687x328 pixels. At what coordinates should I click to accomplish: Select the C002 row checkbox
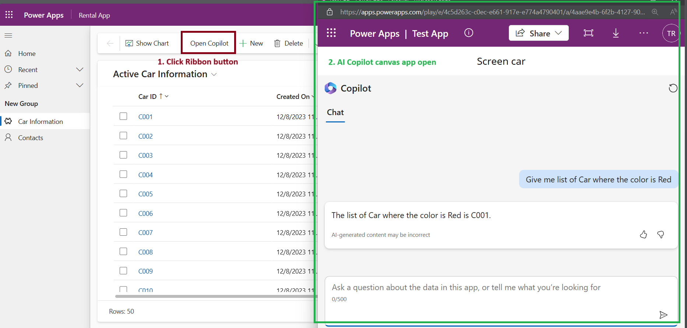pyautogui.click(x=123, y=136)
